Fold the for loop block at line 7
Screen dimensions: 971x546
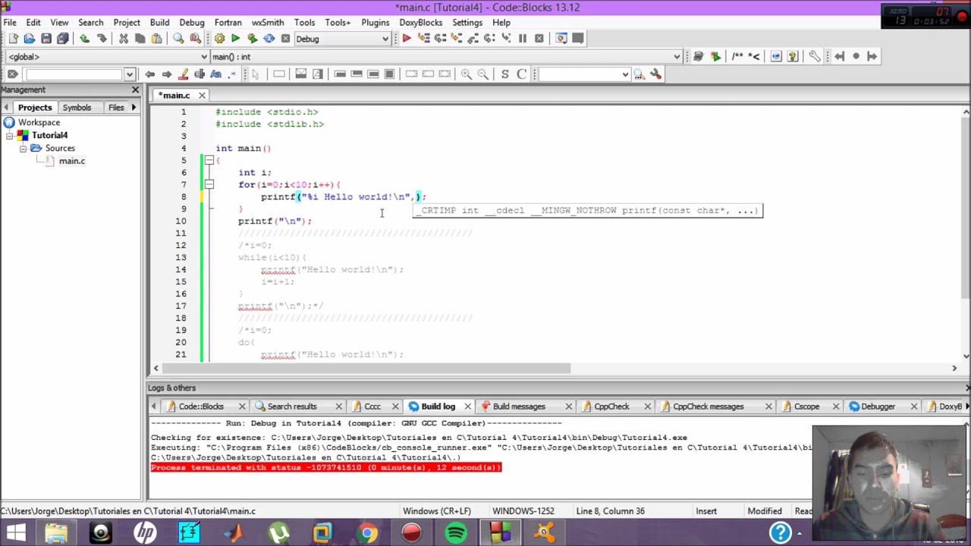(x=209, y=185)
